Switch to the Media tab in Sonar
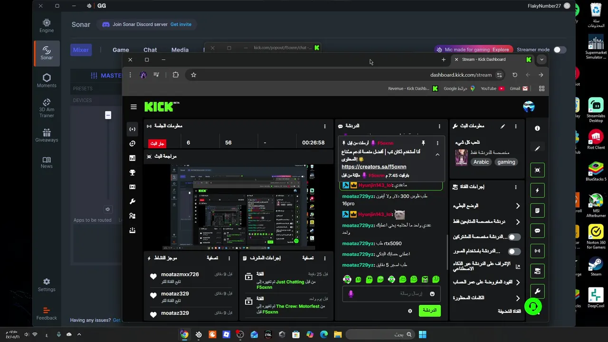This screenshot has width=608, height=342. click(180, 50)
